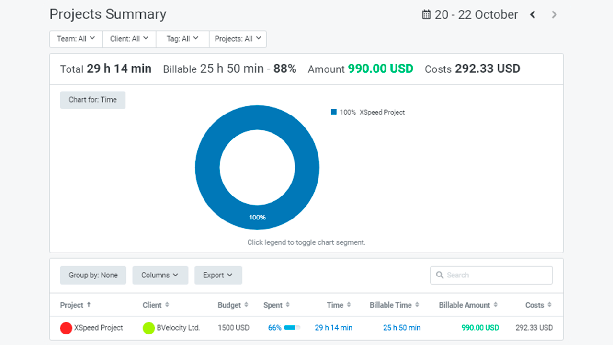613x345 pixels.
Task: Open the 29 h 14 min time link
Action: (333, 328)
